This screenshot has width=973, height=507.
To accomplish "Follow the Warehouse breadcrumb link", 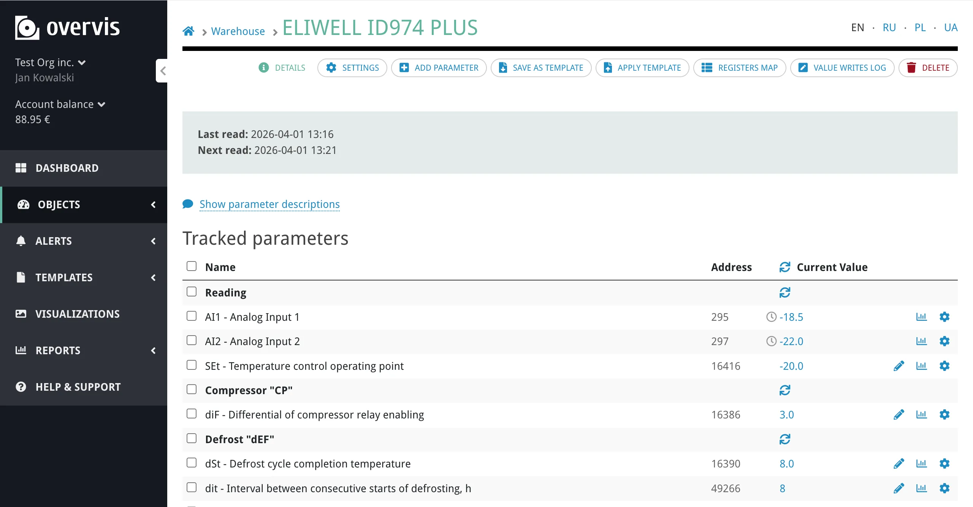I will pos(238,31).
